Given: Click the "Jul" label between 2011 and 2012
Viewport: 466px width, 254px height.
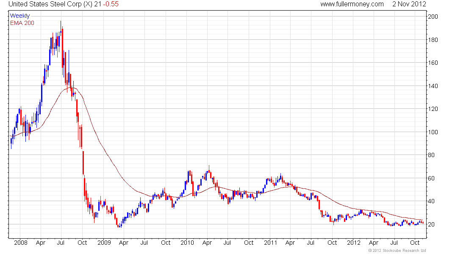Looking at the screenshot, I should pyautogui.click(x=311, y=243).
